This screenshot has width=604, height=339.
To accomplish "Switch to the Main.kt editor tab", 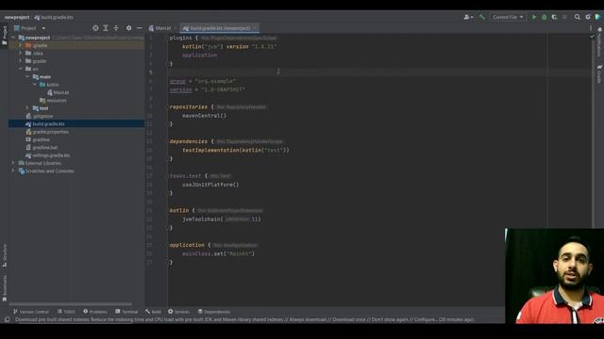I will pyautogui.click(x=160, y=28).
